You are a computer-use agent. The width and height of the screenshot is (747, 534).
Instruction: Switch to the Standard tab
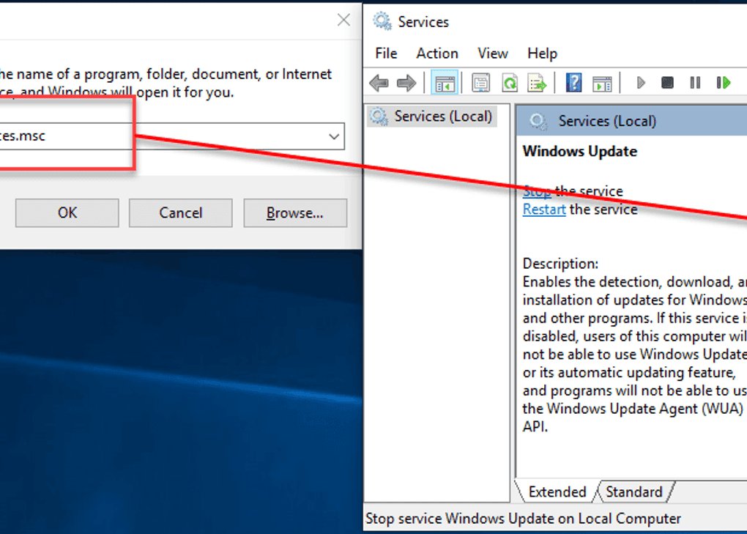[633, 492]
